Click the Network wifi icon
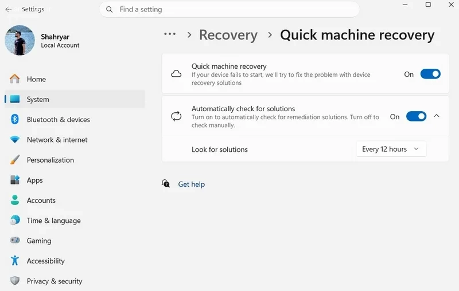This screenshot has width=459, height=291. coord(15,139)
